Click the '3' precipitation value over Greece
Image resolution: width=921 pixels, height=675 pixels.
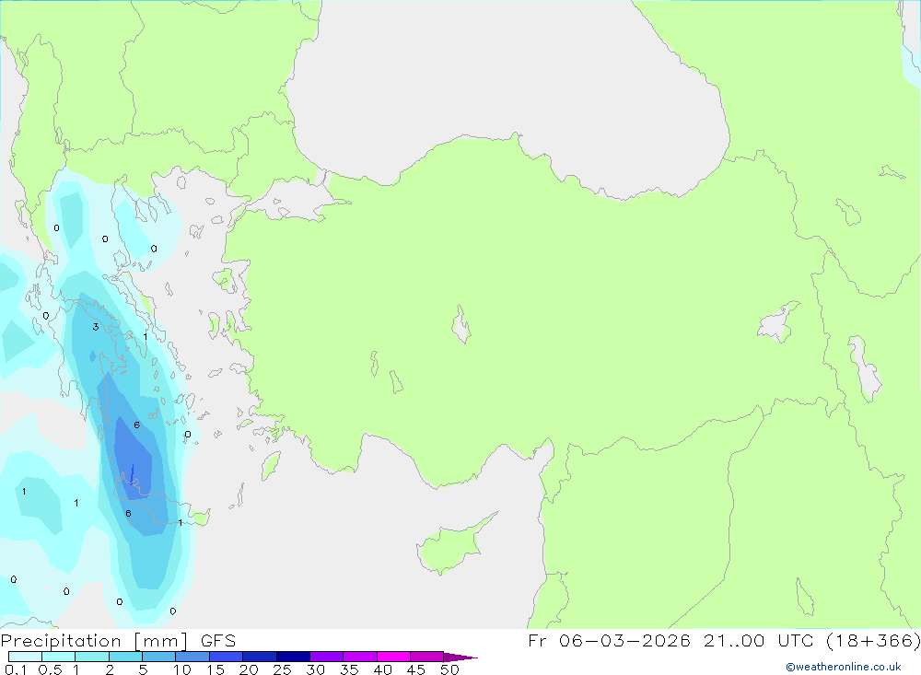click(96, 327)
